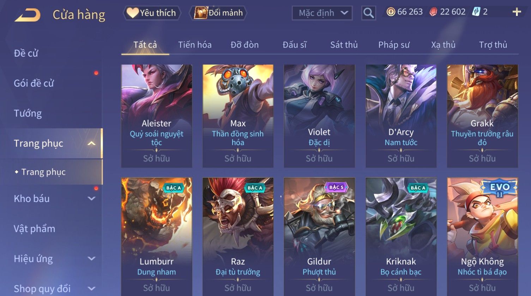Viewport: 531px width, 296px height.
Task: Open the search magnifier icon
Action: tap(368, 13)
